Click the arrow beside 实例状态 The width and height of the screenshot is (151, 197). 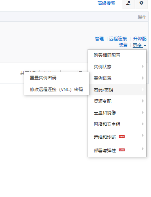click(143, 67)
